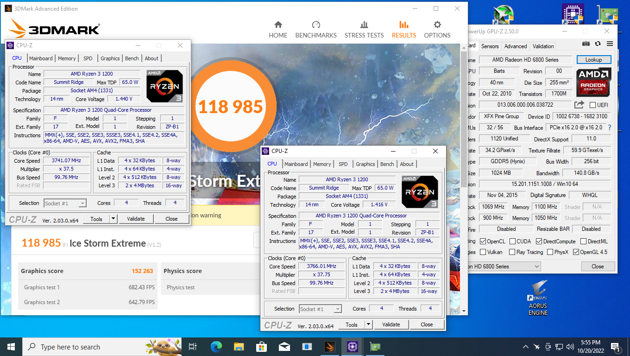Refresh GPU-Z readings with the refresh icon
This screenshot has height=356, width=630.
coord(598,44)
